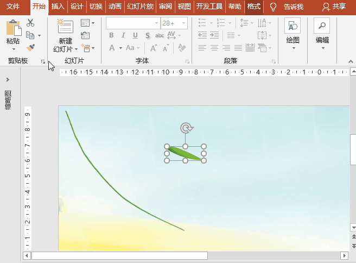Image resolution: width=356 pixels, height=263 pixels.
Task: Click the Font Color A button
Action: tap(112, 48)
